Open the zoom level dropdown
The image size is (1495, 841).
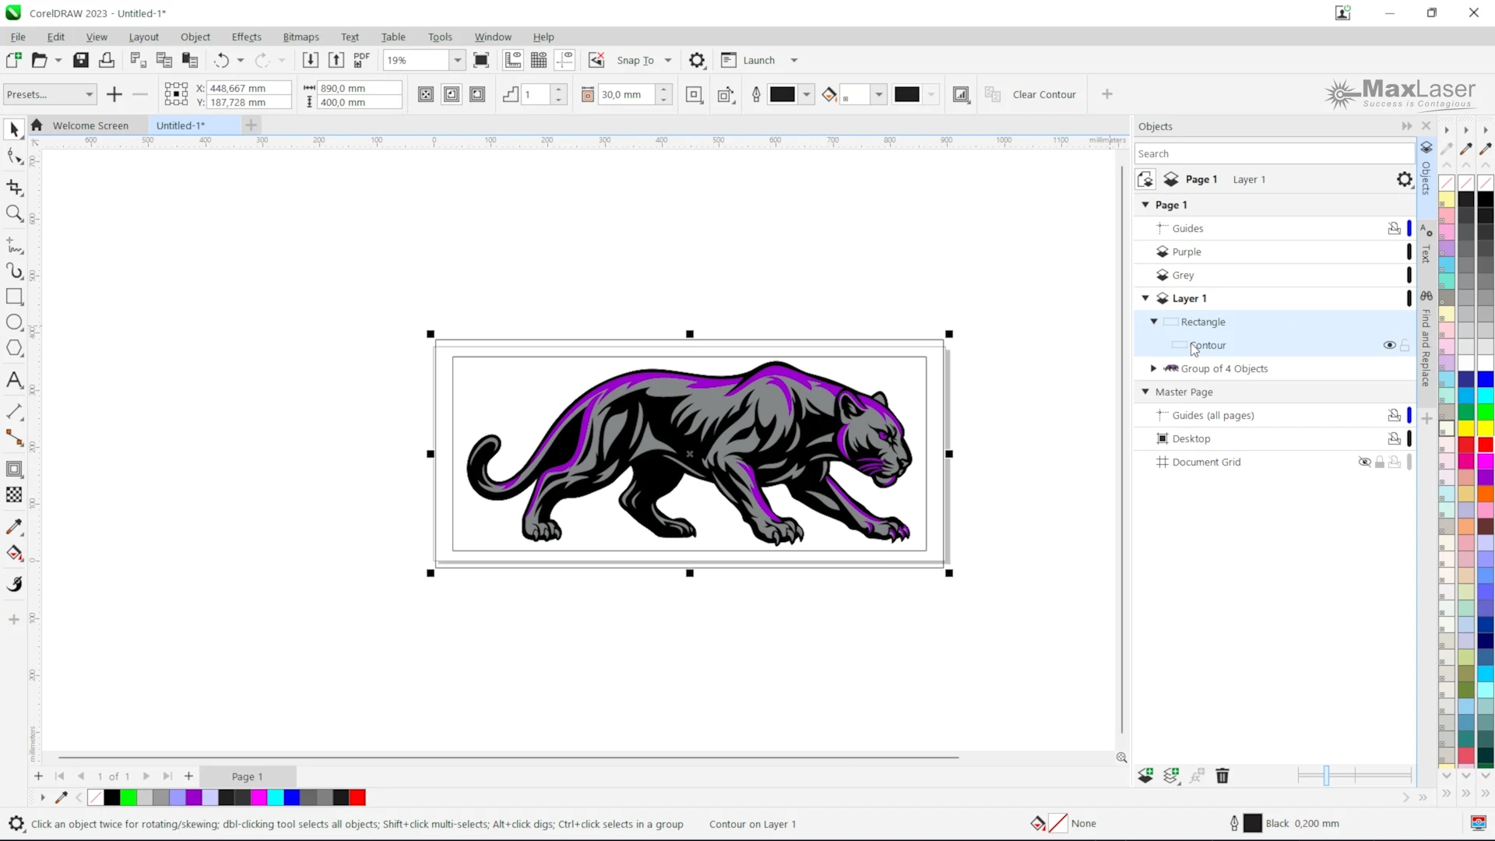pyautogui.click(x=458, y=60)
